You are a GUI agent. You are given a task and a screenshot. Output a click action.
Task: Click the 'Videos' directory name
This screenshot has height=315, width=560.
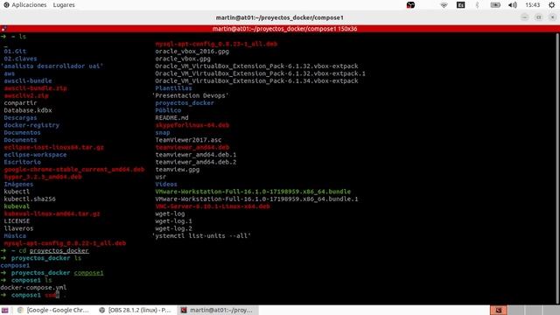point(166,185)
